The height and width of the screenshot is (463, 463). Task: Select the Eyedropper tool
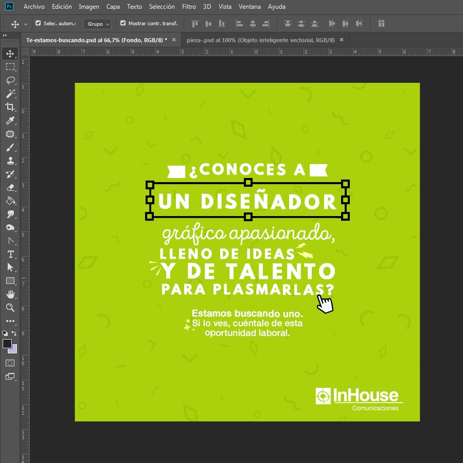tap(10, 120)
